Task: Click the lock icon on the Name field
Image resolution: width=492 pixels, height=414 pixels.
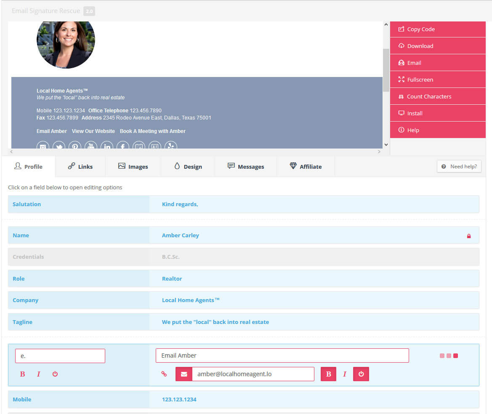Action: coord(469,236)
